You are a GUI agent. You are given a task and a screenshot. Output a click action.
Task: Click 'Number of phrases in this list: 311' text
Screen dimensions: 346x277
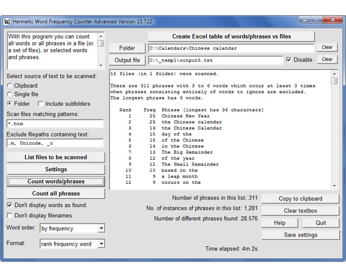pos(215,198)
